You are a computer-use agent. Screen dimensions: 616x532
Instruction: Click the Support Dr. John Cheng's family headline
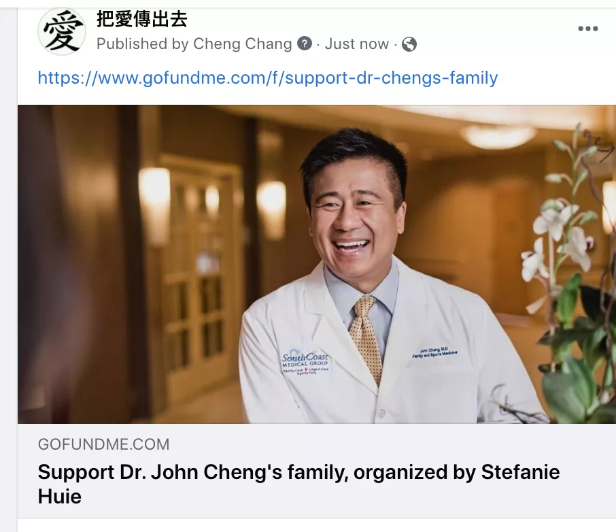click(x=298, y=484)
